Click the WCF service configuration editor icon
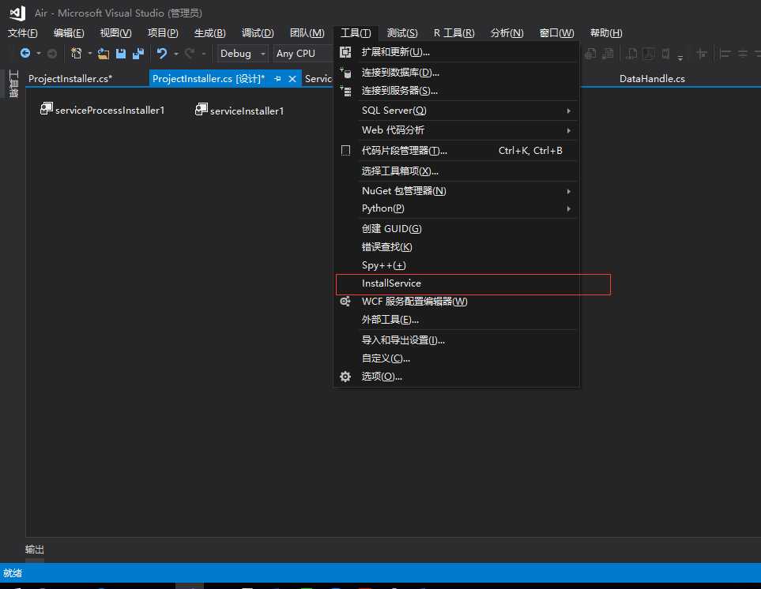Image resolution: width=761 pixels, height=589 pixels. pyautogui.click(x=345, y=302)
